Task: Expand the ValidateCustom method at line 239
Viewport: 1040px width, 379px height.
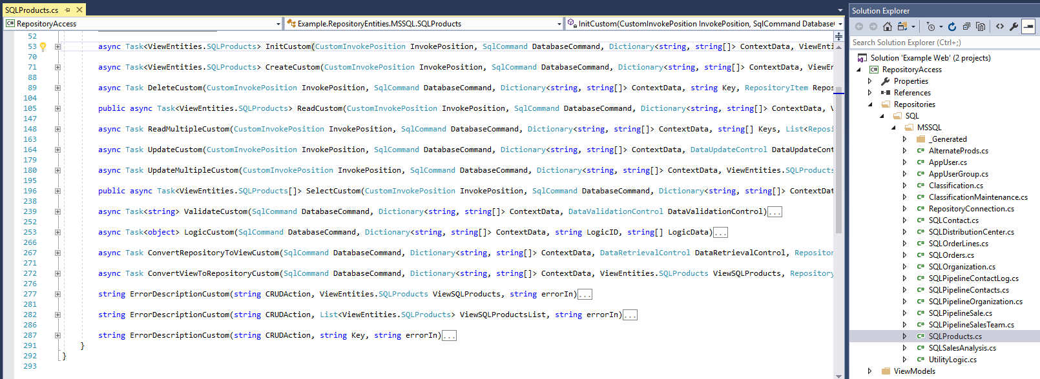Action: tap(57, 211)
